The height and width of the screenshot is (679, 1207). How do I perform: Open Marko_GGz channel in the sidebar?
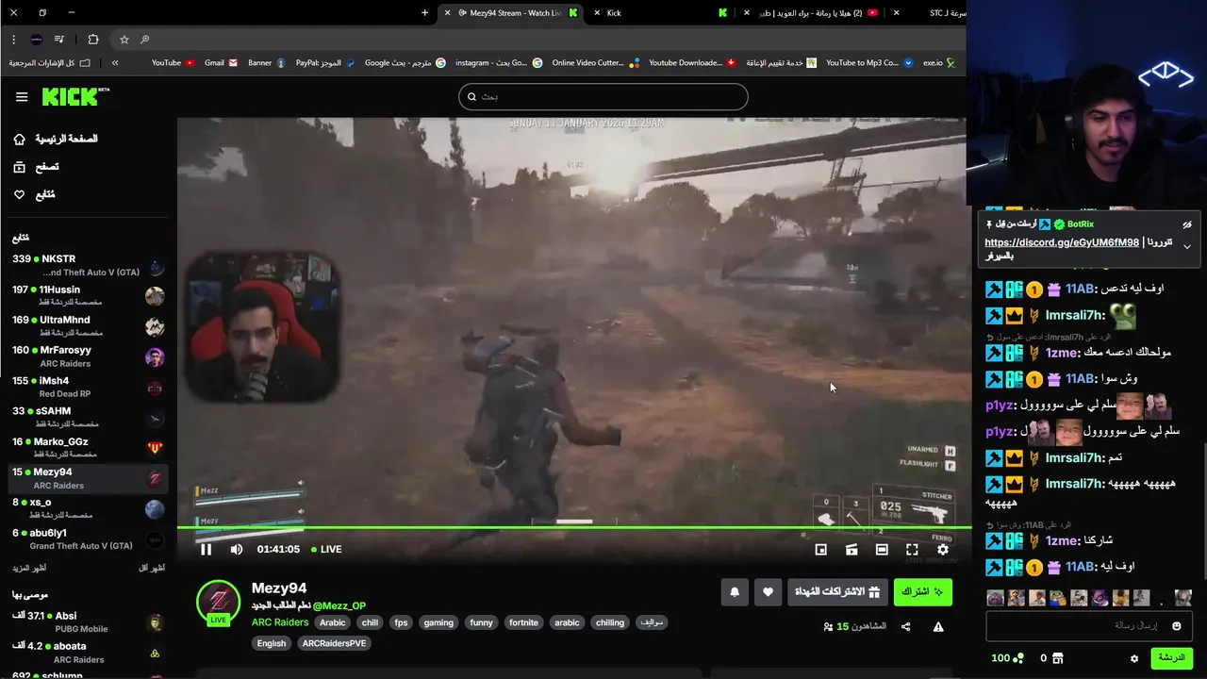point(88,447)
